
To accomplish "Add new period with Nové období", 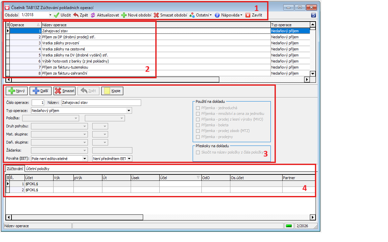I will coord(124,15).
